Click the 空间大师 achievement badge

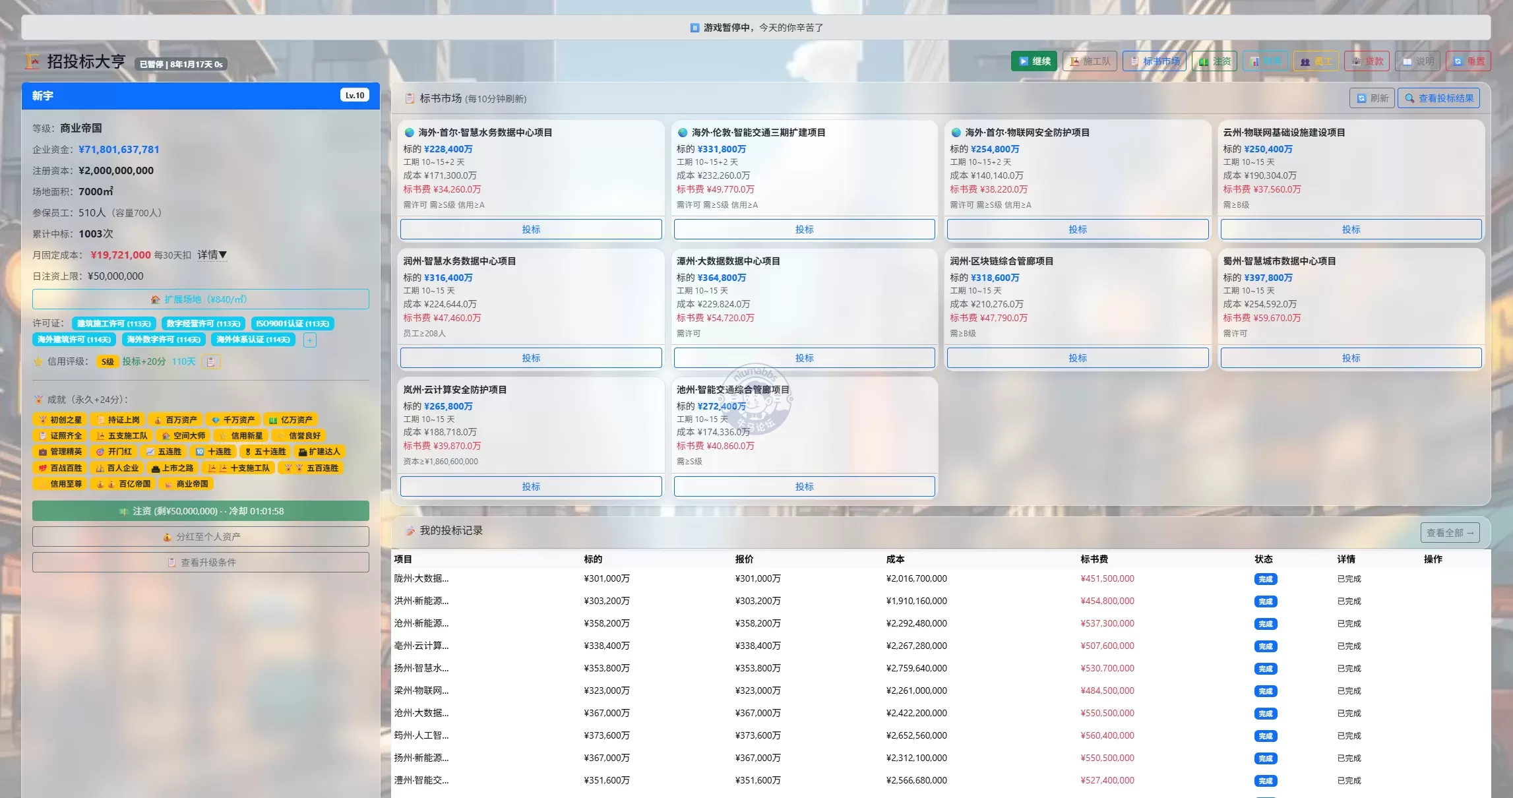point(183,436)
